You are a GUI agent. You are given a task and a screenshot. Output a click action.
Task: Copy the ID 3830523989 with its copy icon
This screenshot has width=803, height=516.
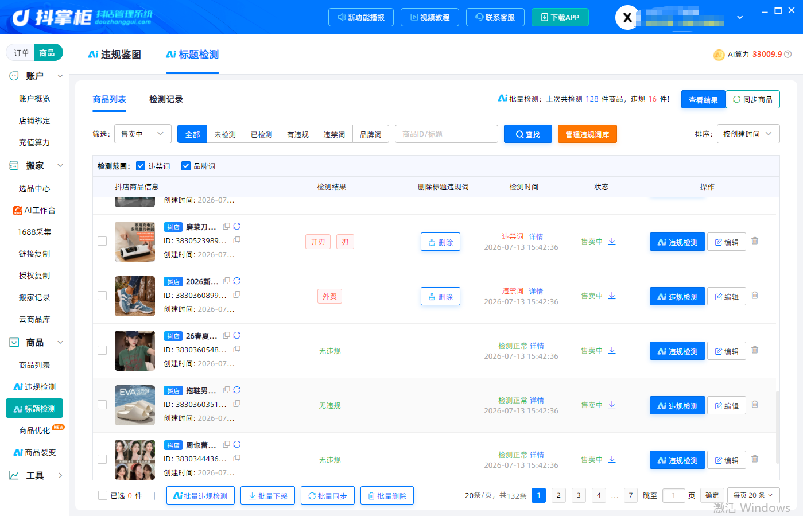pyautogui.click(x=236, y=240)
